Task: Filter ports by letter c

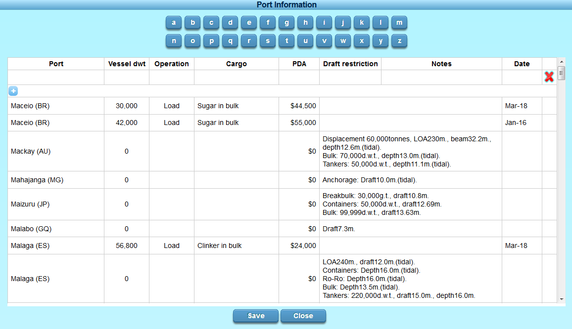Action: click(x=211, y=23)
